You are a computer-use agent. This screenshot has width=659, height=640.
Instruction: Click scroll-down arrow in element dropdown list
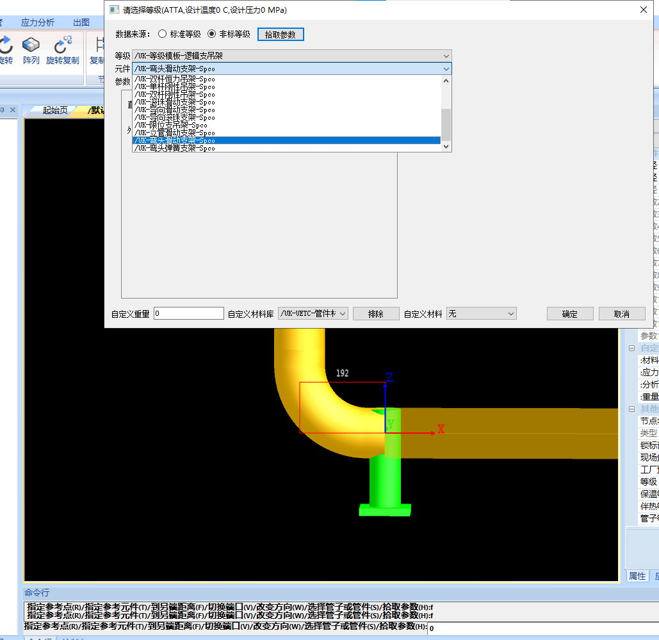point(446,147)
